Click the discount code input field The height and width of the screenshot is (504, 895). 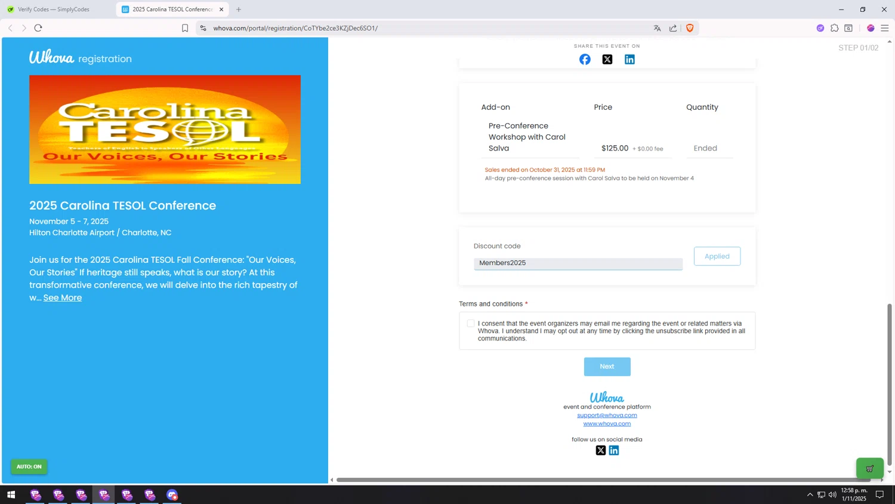click(578, 263)
